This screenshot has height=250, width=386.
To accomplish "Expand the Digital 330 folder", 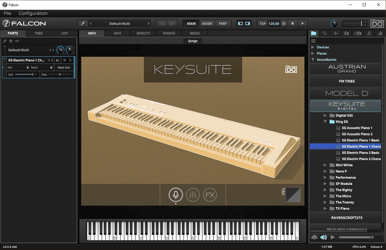I will [x=325, y=115].
